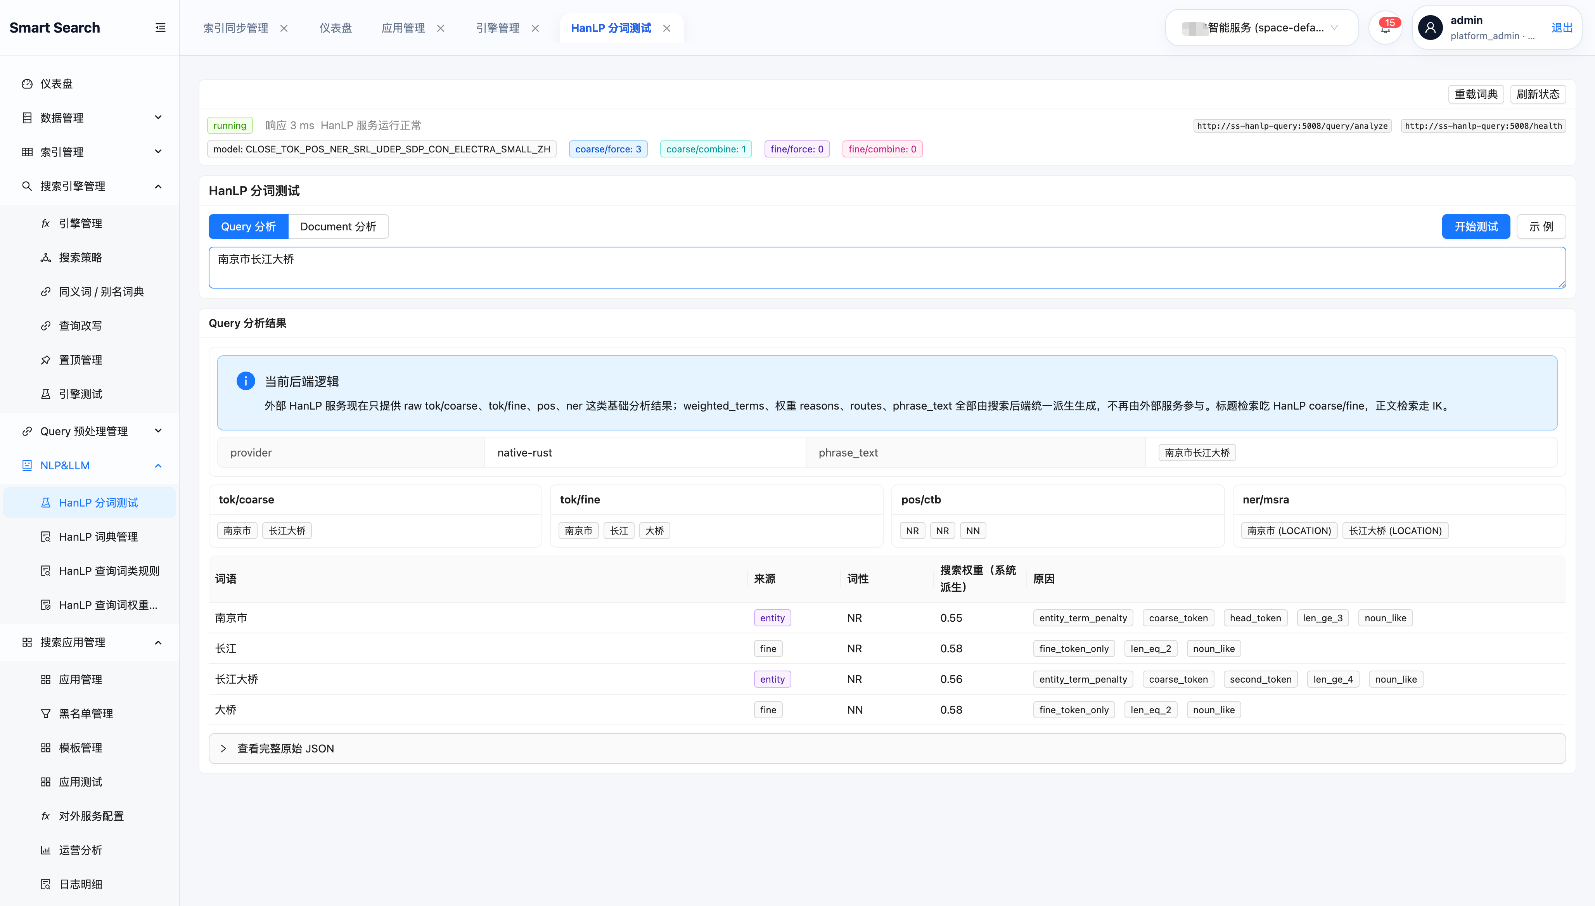Click the icon beside 搜索策略
This screenshot has width=1595, height=906.
[x=45, y=258]
